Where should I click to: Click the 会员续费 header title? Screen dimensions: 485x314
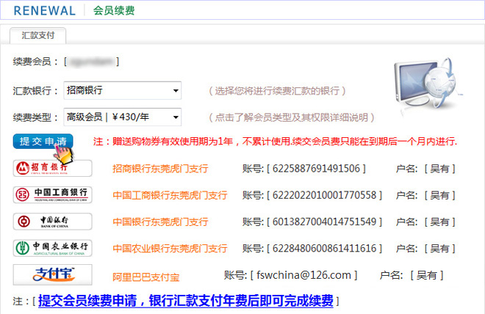(114, 11)
